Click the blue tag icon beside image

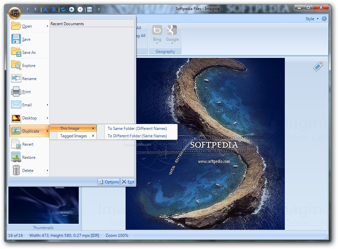pos(318,66)
